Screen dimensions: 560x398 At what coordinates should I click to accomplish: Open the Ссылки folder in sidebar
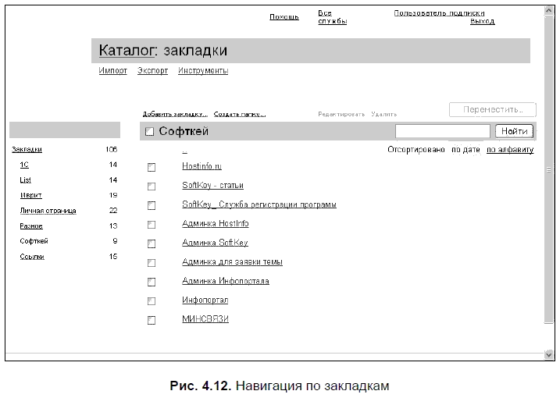pos(32,257)
